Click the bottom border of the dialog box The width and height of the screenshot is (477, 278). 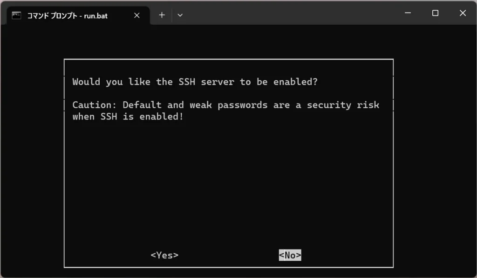228,267
